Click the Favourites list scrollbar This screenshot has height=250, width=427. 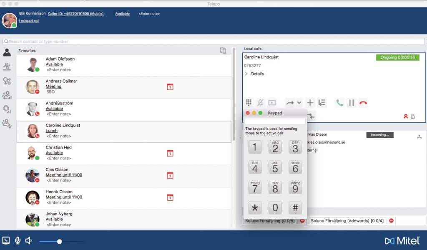[x=234, y=94]
